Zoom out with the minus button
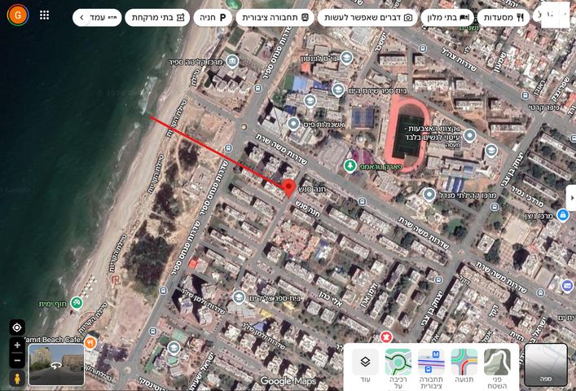Screen dimensions: 576x391 pos(17,360)
